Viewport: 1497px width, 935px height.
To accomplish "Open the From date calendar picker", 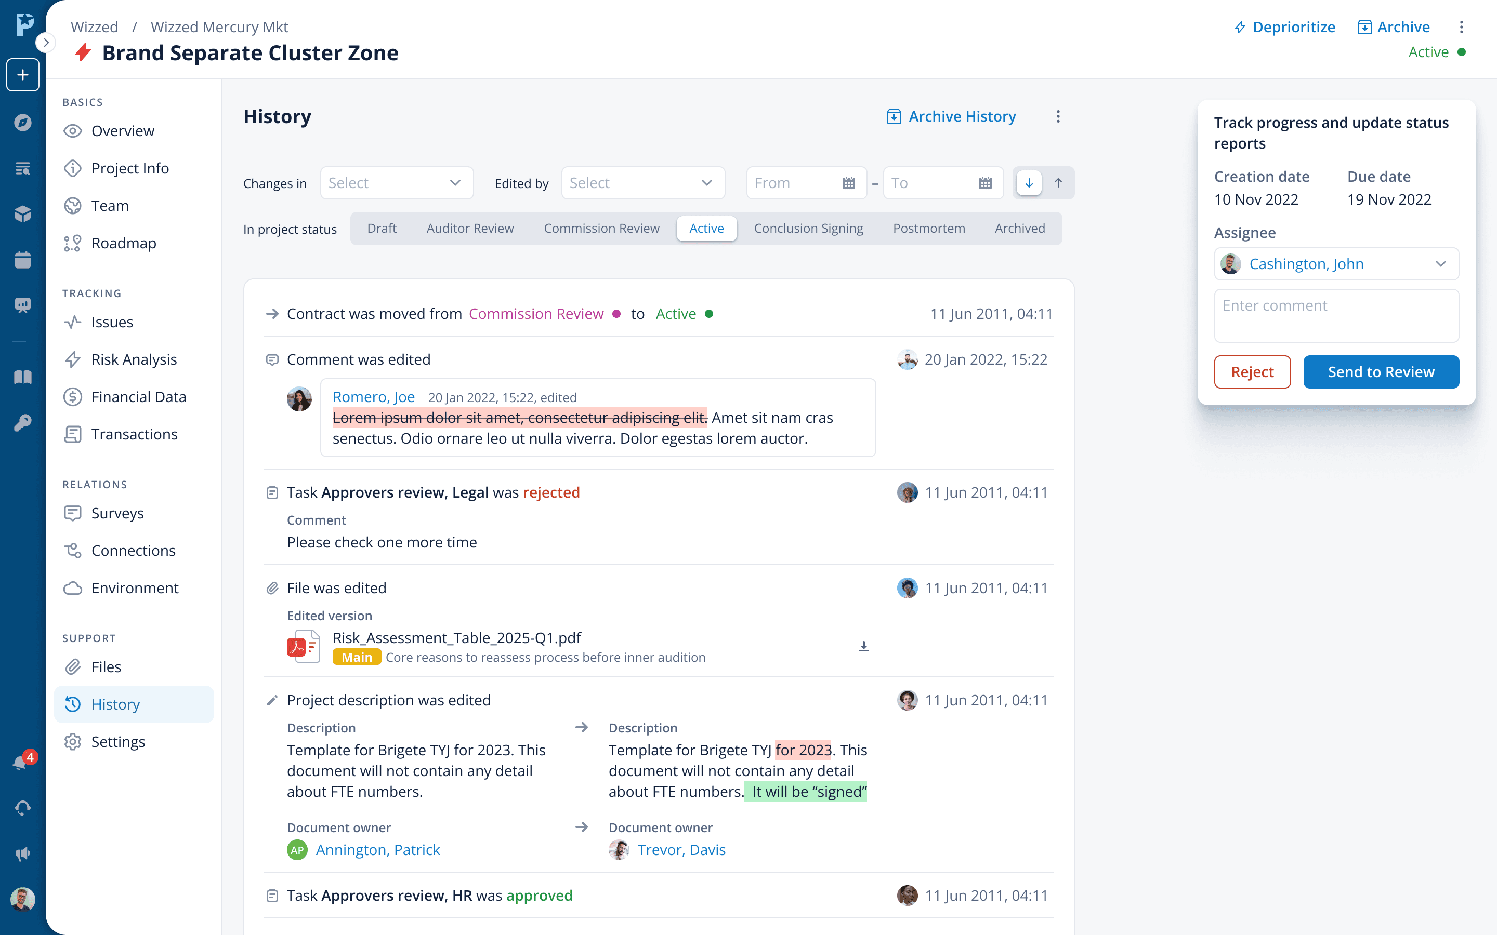I will pyautogui.click(x=849, y=183).
